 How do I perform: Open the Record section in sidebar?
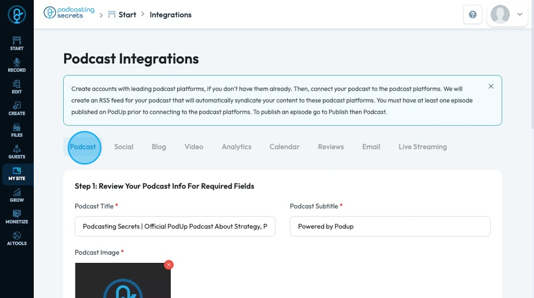point(17,65)
